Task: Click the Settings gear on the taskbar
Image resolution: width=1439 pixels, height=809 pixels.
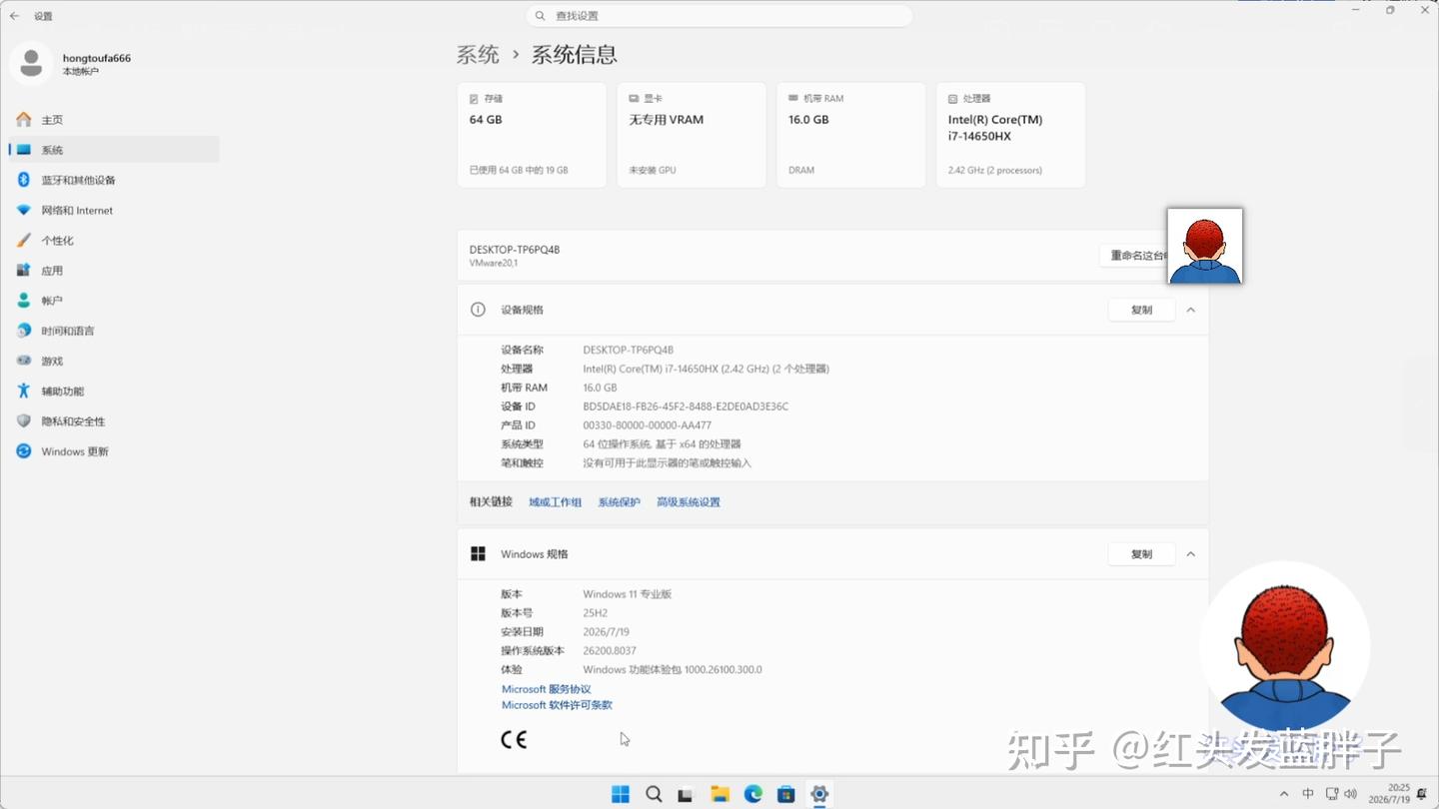Action: [x=819, y=794]
